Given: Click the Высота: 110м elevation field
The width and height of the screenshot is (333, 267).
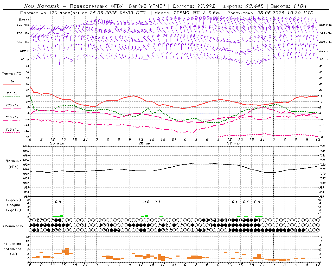Looking at the screenshot, I should click(289, 6).
